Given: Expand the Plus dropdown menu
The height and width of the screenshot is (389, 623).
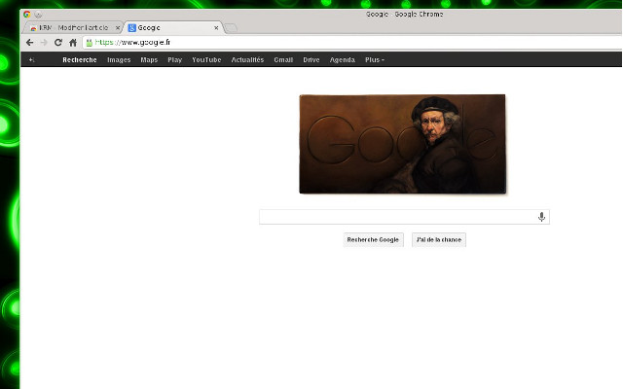Looking at the screenshot, I should [374, 60].
